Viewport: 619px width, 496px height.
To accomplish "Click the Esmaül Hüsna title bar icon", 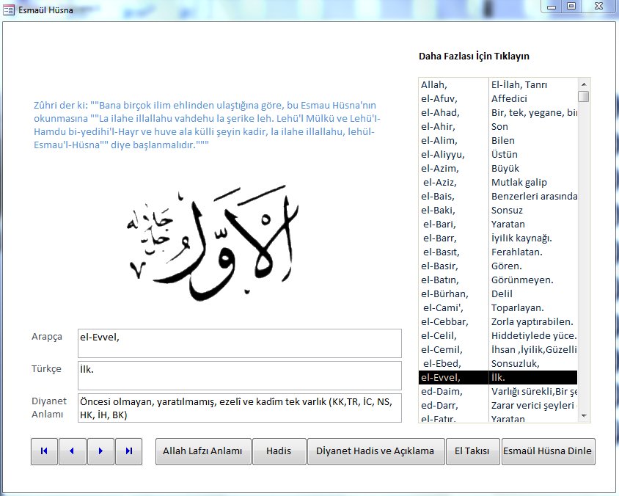I will pyautogui.click(x=9, y=10).
